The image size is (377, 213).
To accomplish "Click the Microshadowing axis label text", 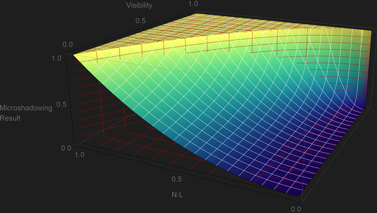I will (26, 108).
